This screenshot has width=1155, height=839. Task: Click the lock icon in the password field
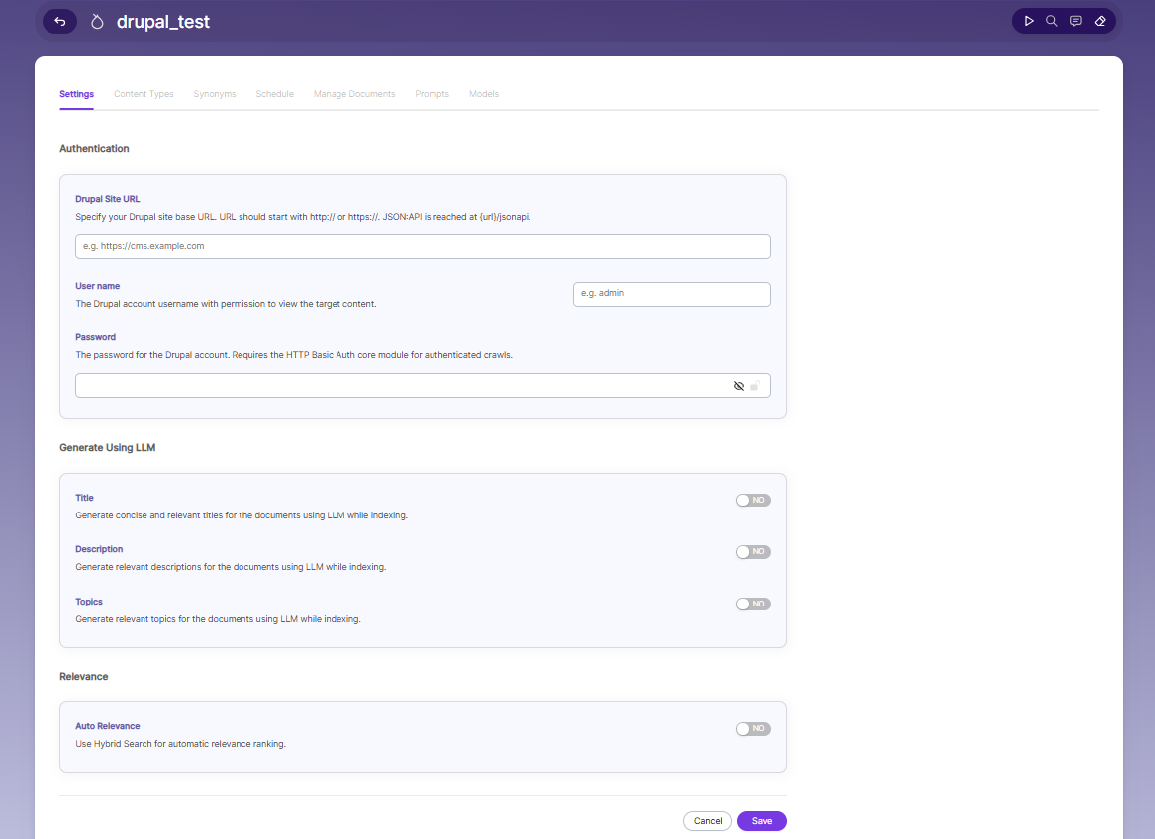755,386
